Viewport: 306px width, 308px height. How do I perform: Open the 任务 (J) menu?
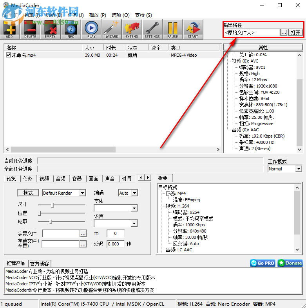pos(76,15)
